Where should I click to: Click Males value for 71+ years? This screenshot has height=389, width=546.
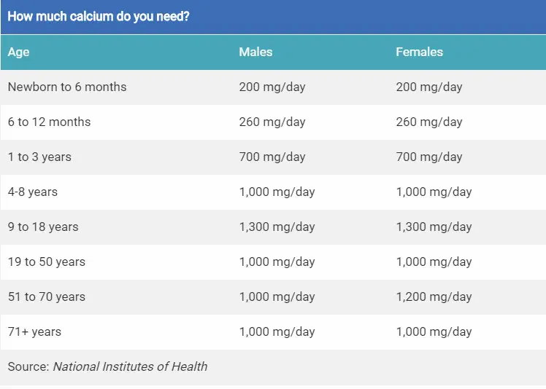277,332
